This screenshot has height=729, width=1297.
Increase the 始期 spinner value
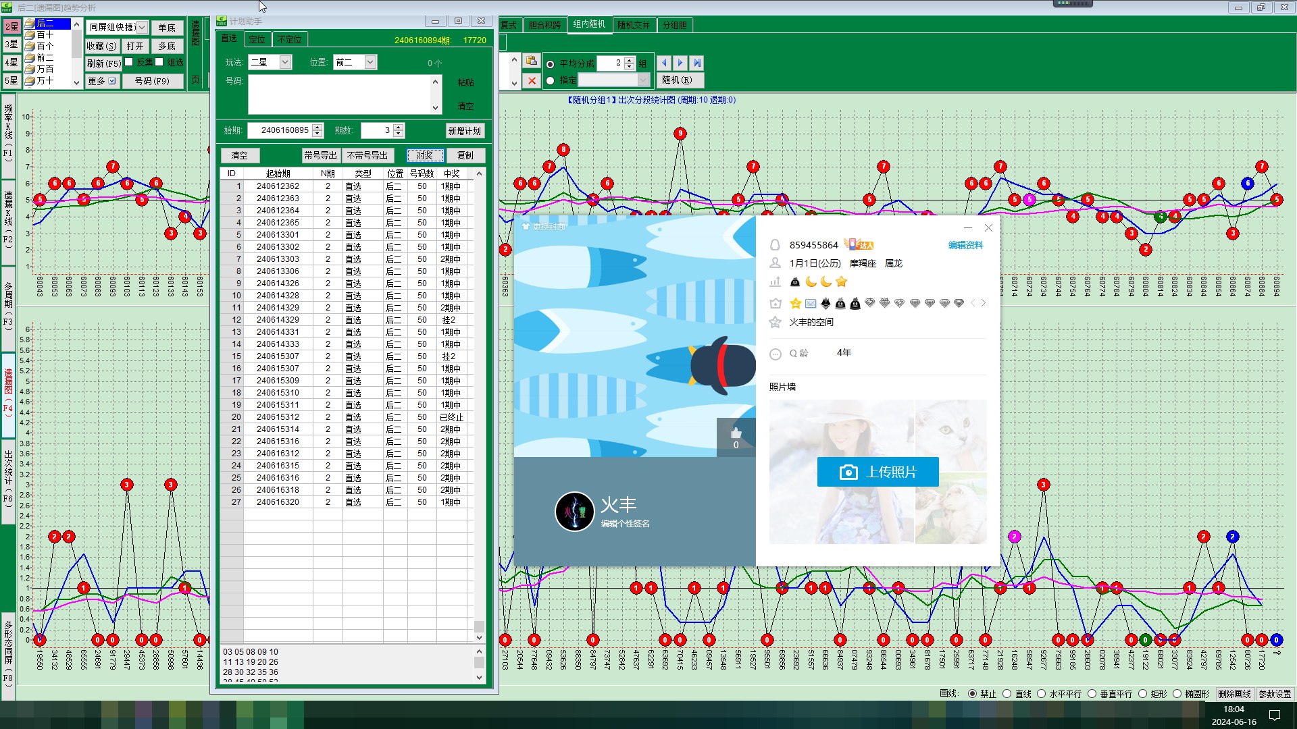[x=317, y=127]
